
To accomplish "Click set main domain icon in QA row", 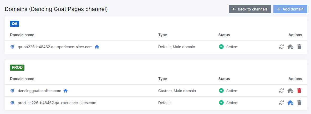I will pos(290,47).
